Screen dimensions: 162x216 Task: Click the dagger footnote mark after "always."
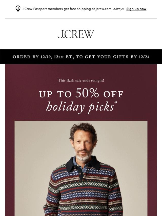pos(125,8)
